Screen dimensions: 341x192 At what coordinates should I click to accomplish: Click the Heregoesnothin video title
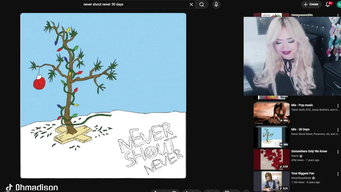(x=302, y=15)
